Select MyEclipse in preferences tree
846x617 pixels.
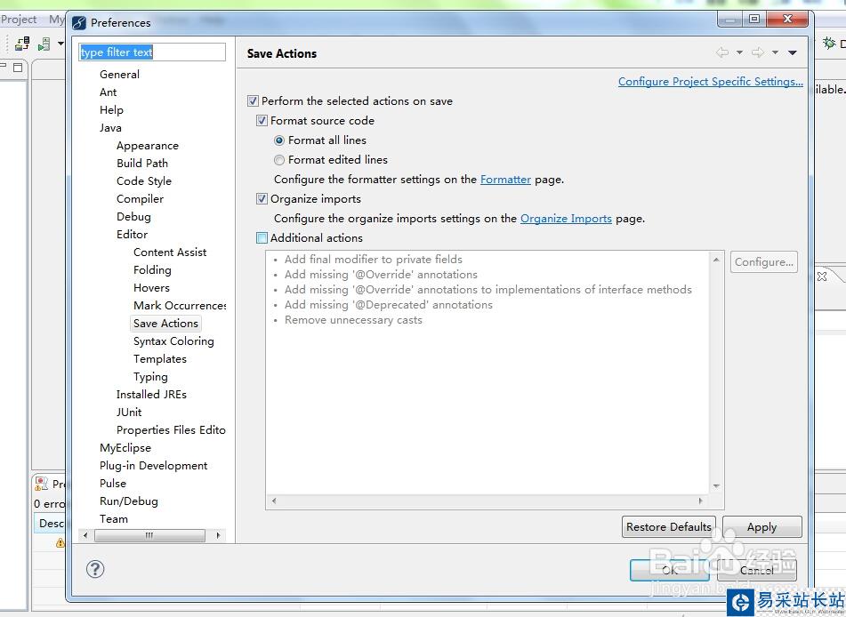(x=125, y=448)
